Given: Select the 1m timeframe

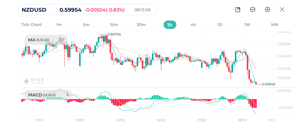Looking at the screenshot, I should (59, 25).
